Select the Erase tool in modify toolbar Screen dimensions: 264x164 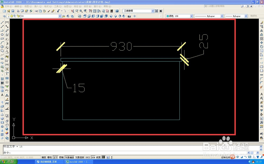point(261,23)
